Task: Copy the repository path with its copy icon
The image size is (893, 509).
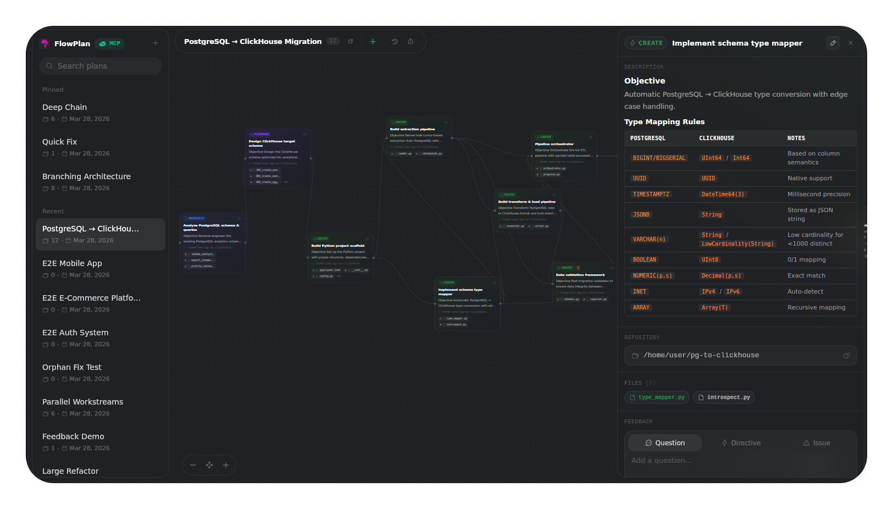Action: 846,355
